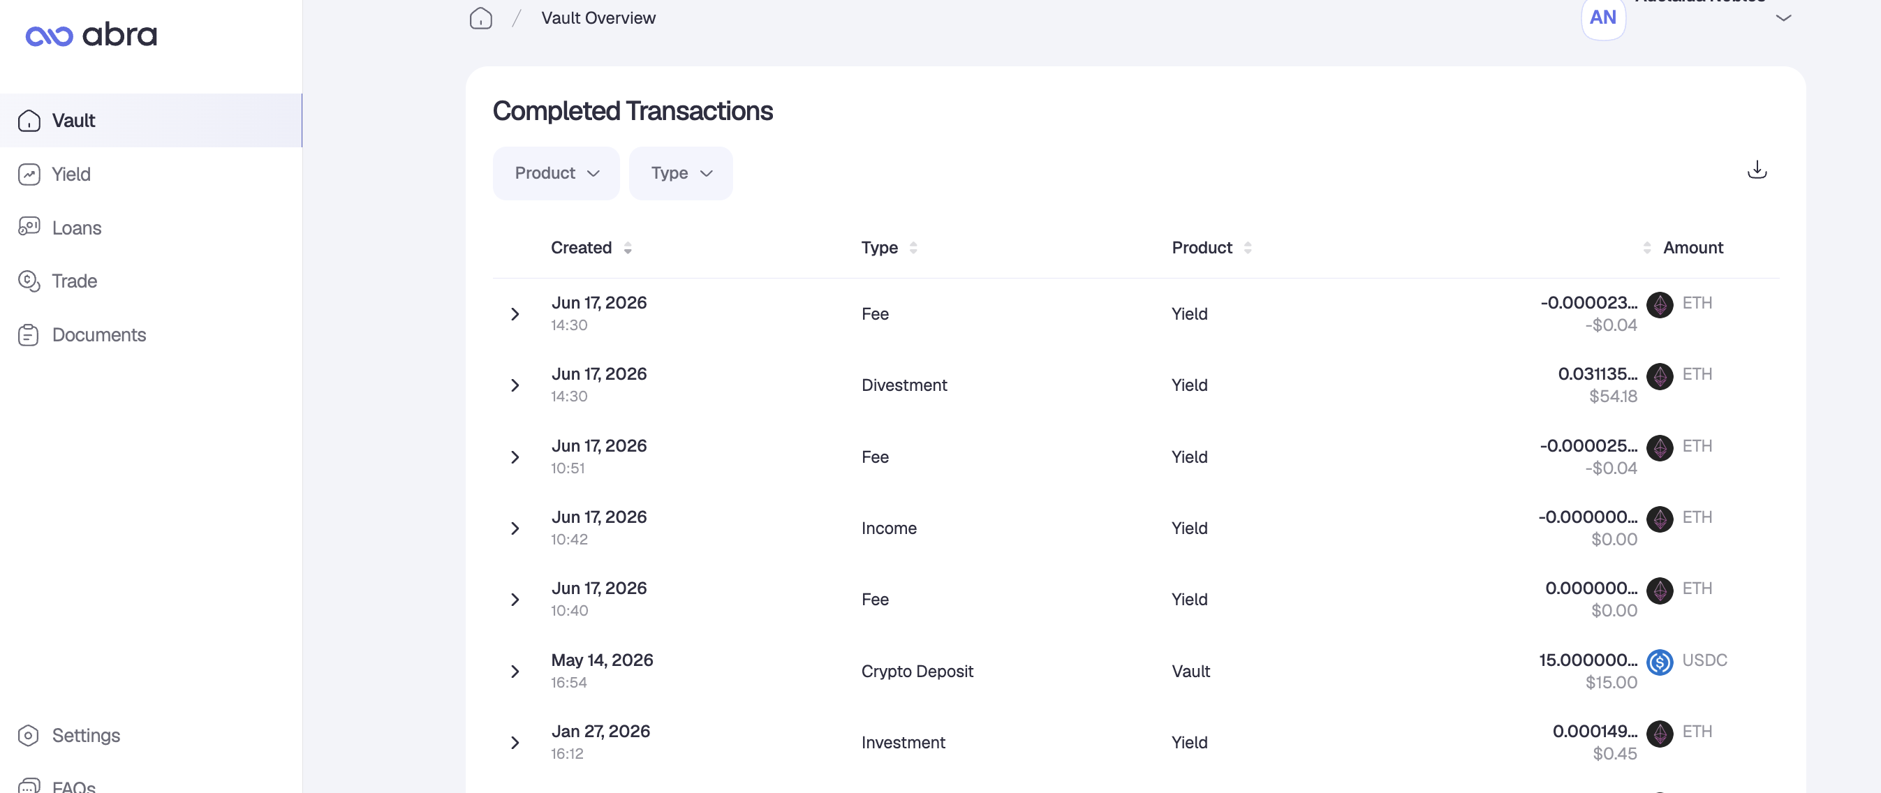Viewport: 1881px width, 793px height.
Task: Click the ETH icon in the Income row
Action: point(1660,520)
